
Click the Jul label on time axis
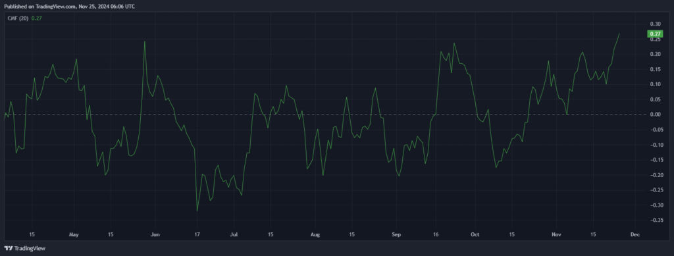click(x=234, y=235)
